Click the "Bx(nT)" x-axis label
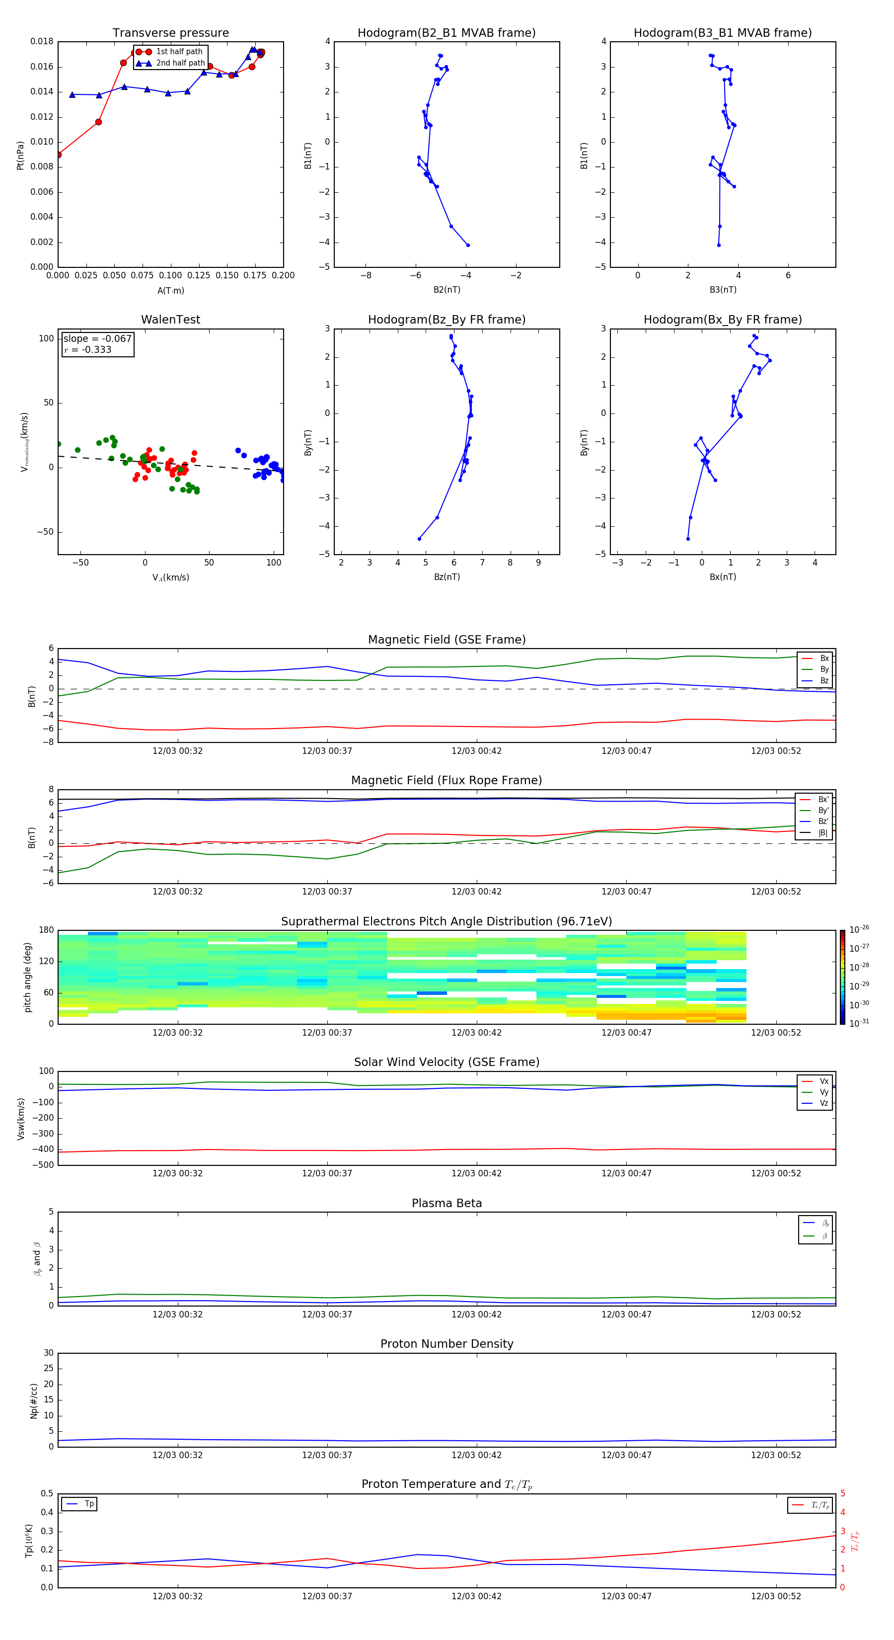This screenshot has width=894, height=1640. click(x=723, y=577)
